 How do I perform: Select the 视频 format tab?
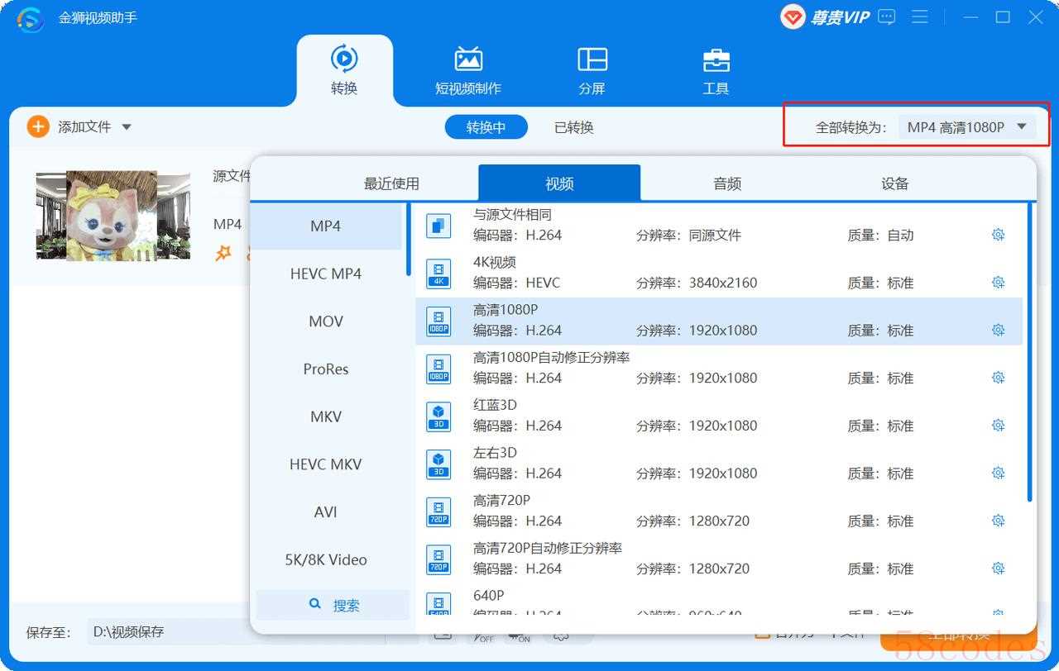click(x=559, y=183)
